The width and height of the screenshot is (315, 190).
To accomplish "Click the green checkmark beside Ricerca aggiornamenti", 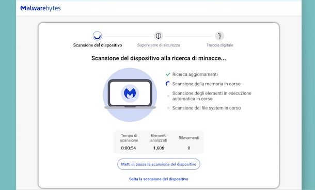I will point(168,74).
